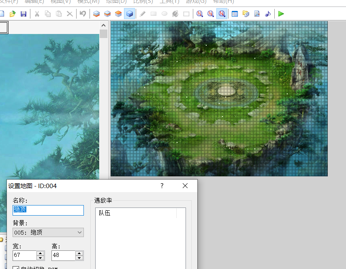This screenshot has width=346, height=269.
Task: Open project using the folder icon
Action: [13, 14]
